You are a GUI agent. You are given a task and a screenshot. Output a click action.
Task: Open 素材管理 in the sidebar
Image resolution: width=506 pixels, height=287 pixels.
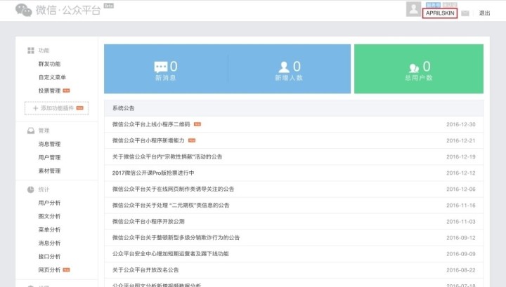(49, 171)
